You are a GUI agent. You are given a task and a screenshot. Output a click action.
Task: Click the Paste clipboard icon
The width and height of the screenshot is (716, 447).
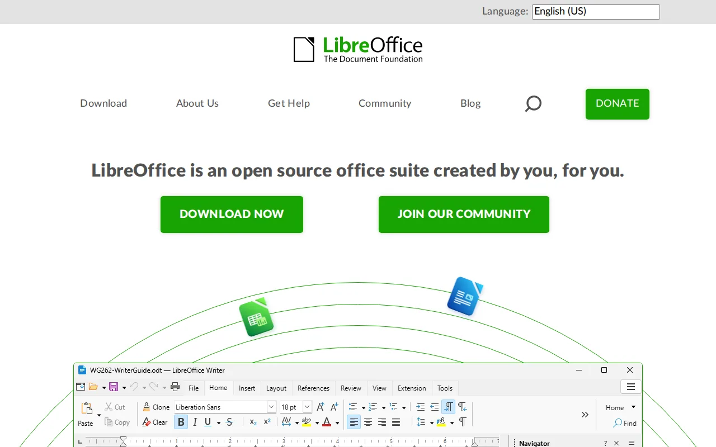[87, 408]
